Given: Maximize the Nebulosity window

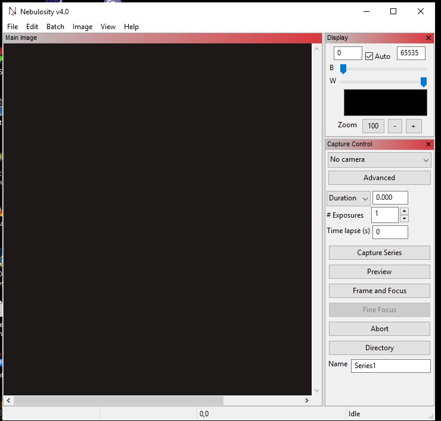Looking at the screenshot, I should tap(393, 11).
